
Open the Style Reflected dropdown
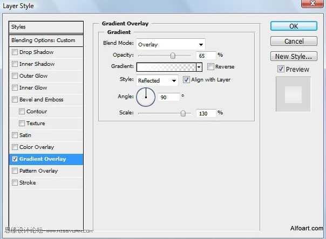157,80
